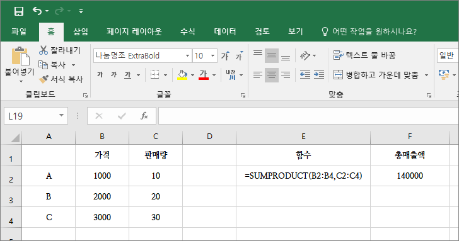Toggle bold 가 formatting
The image size is (459, 241).
tap(100, 75)
